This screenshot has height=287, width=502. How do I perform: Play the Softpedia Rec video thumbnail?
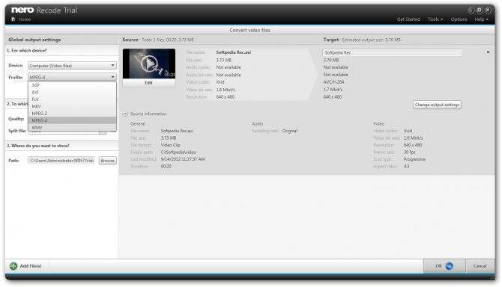point(149,64)
